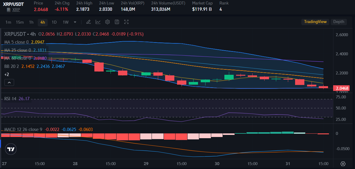Select the BB 20 2 indicator legend
Viewport: 355px width, 169px height.
coord(12,66)
